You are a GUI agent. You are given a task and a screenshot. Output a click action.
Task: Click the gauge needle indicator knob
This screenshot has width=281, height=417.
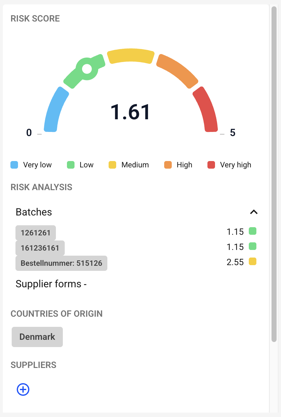tap(87, 69)
